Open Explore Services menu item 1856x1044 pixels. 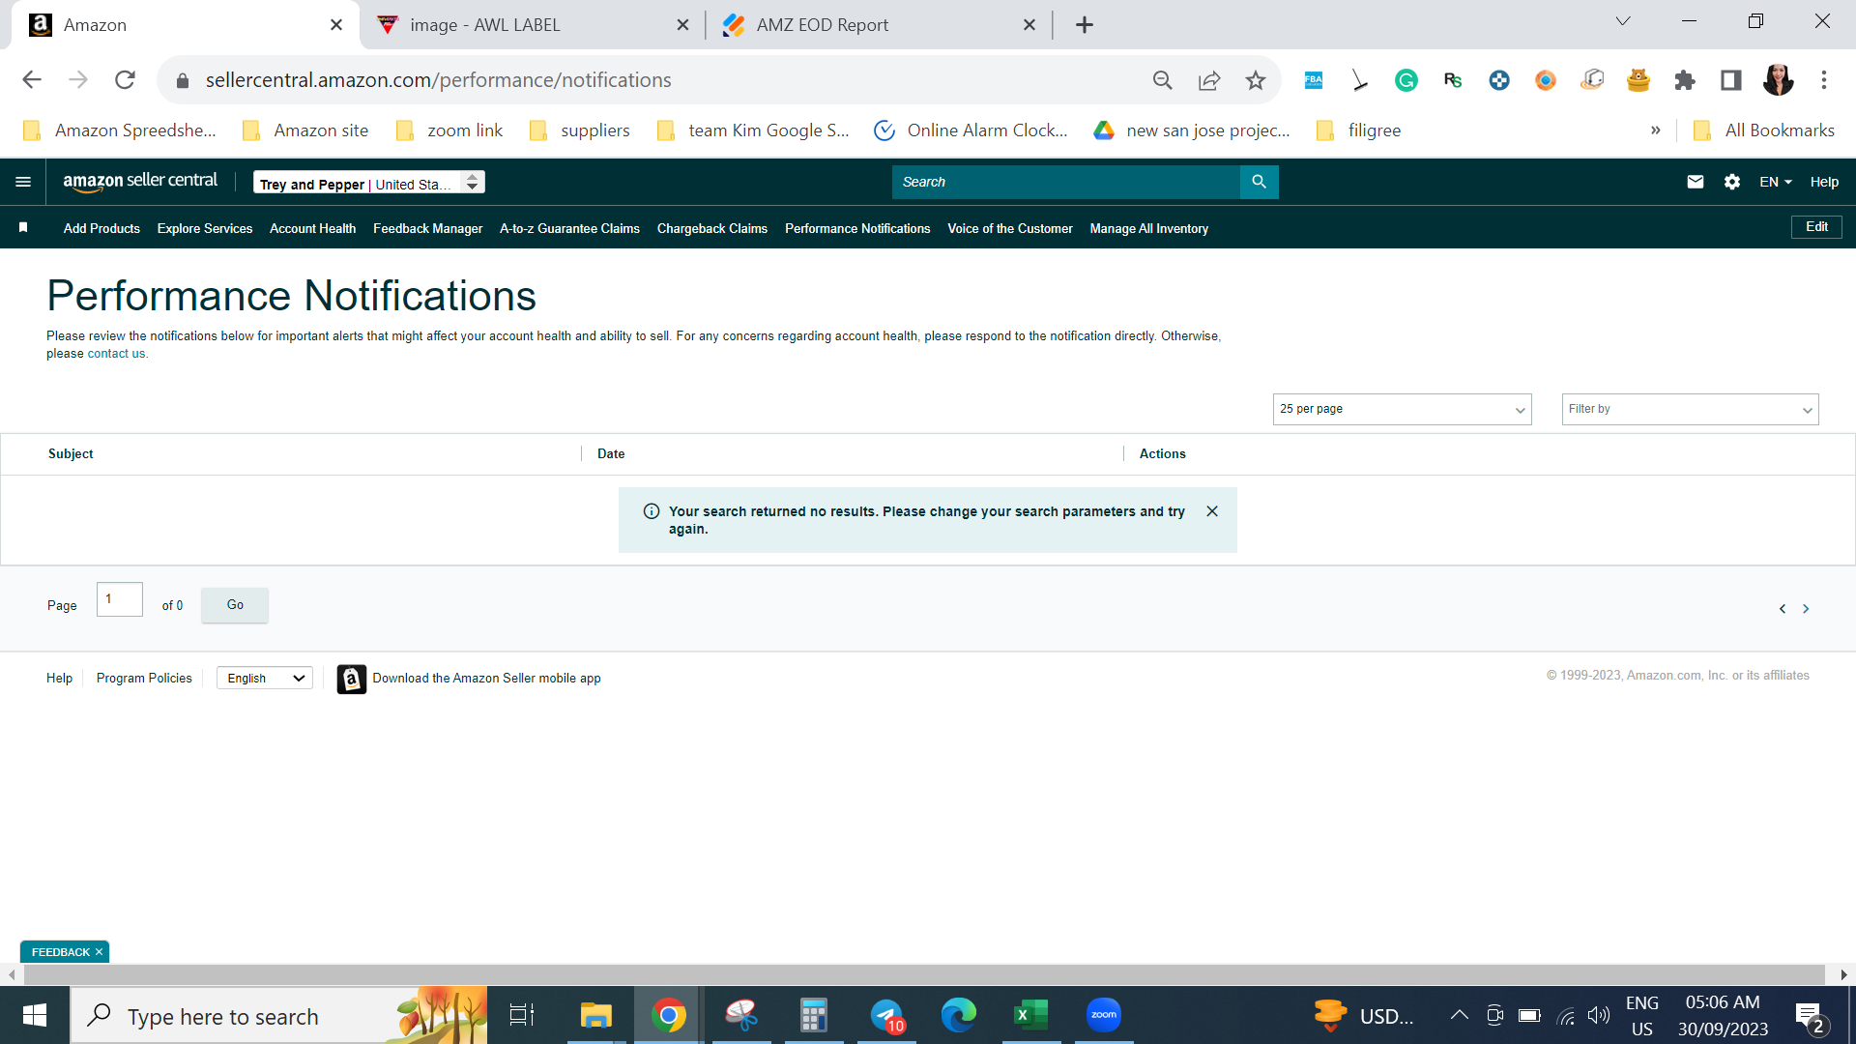click(205, 228)
